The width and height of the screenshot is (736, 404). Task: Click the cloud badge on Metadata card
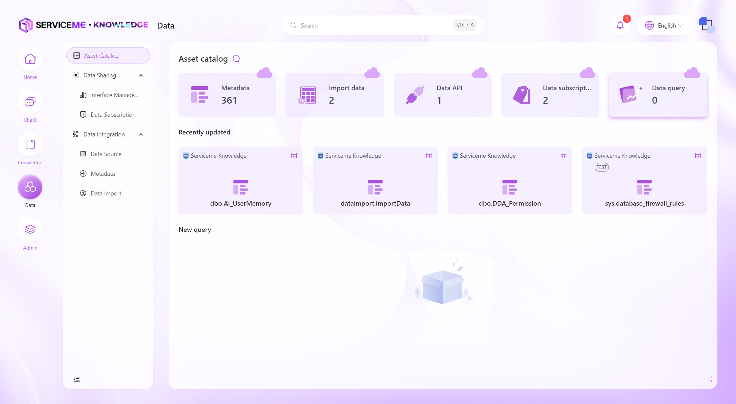tap(264, 72)
